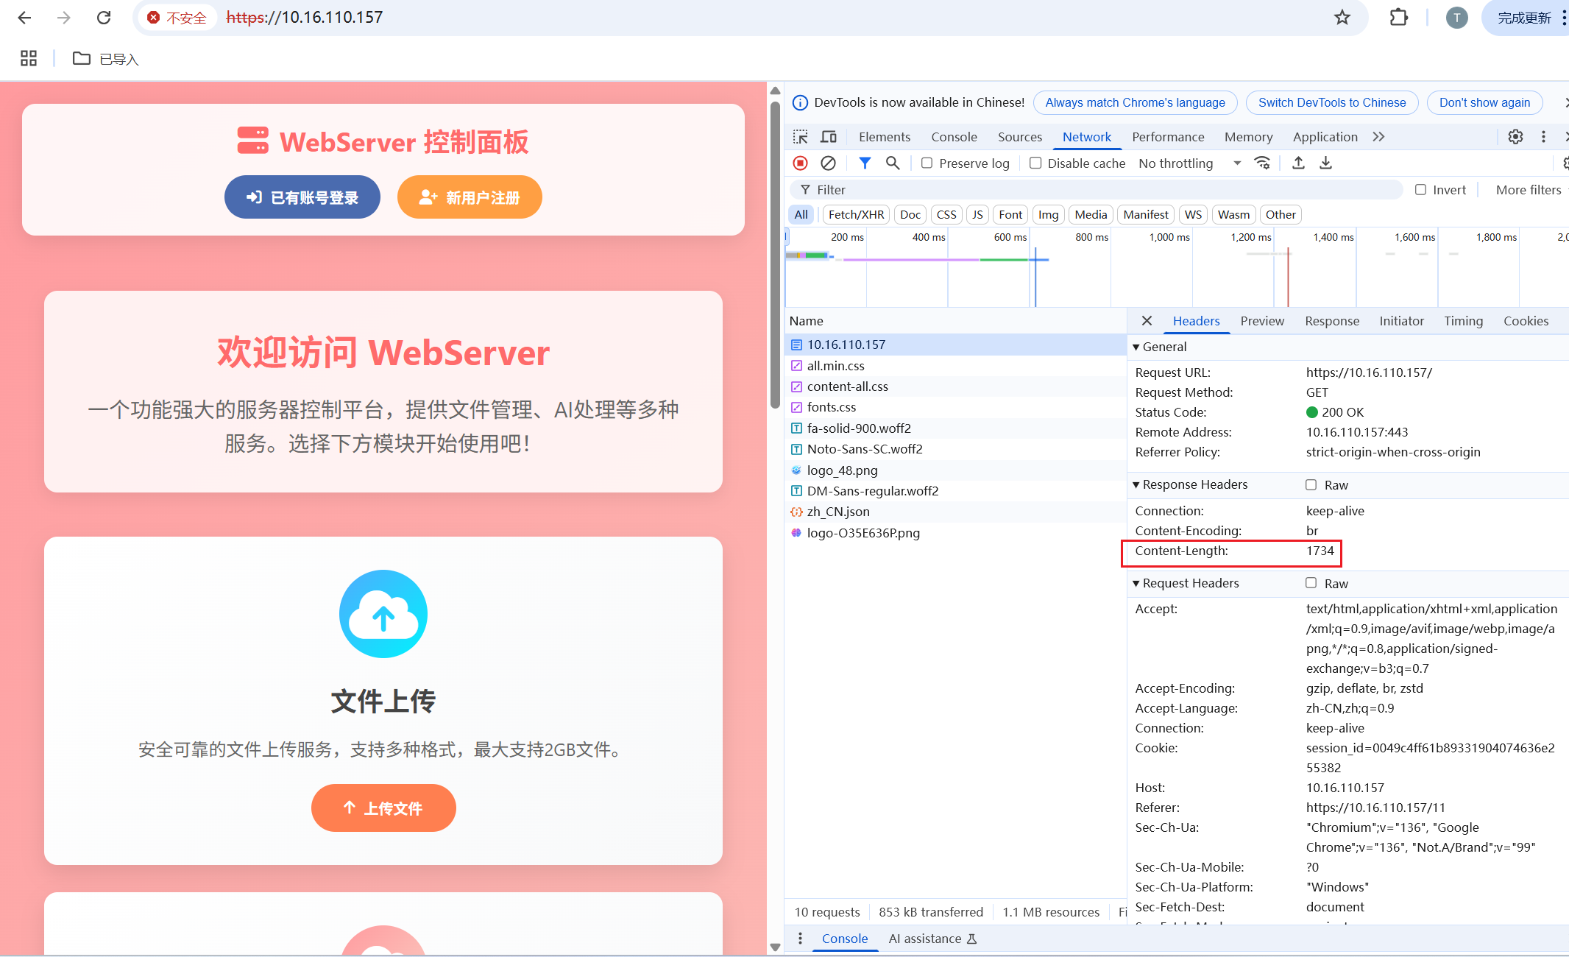Open the Timing tab of request
This screenshot has width=1569, height=957.
click(x=1463, y=321)
